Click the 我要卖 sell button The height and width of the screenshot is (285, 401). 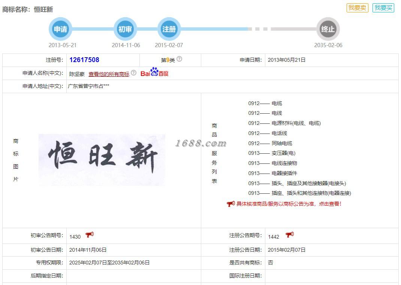point(357,8)
